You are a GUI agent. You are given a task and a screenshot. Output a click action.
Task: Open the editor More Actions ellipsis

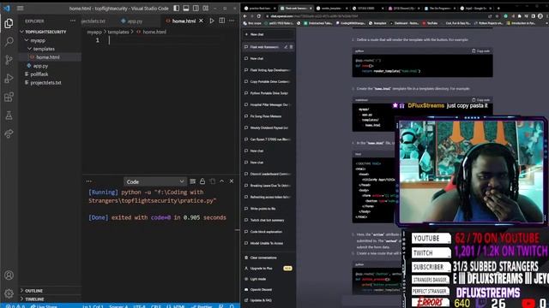point(232,21)
